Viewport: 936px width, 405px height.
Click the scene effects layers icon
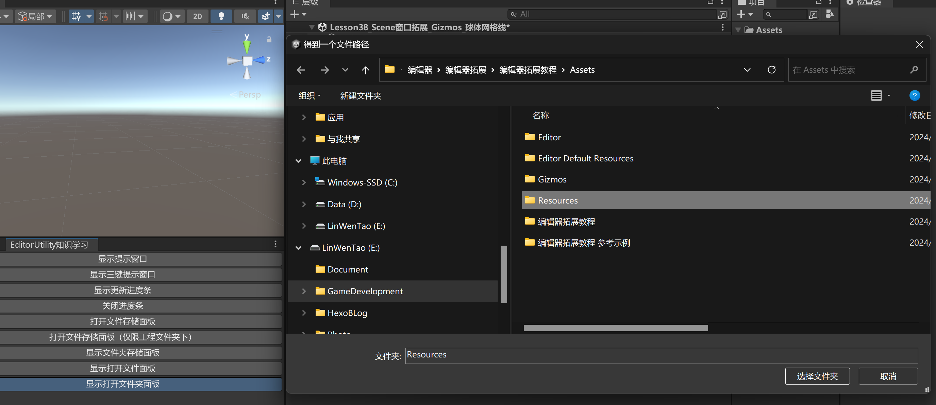[x=266, y=16]
